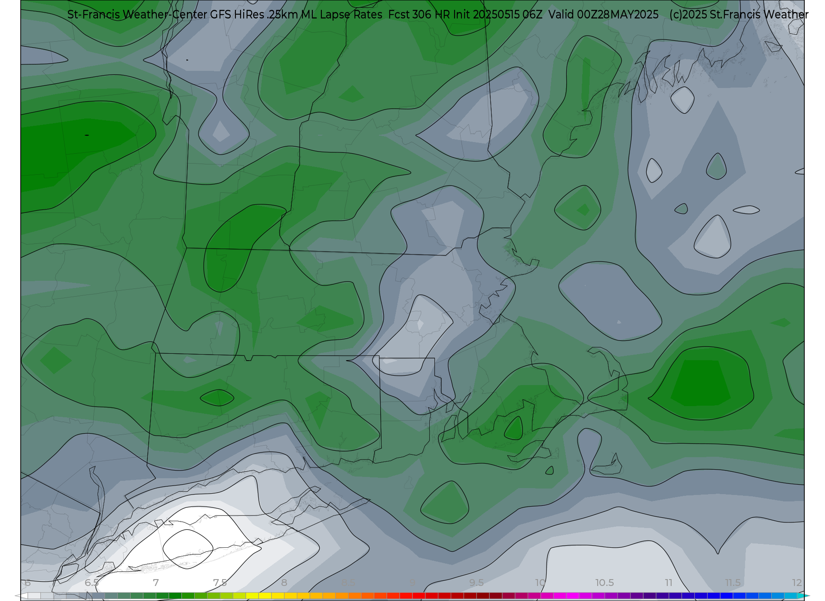Click the '10.5' colorbar tick label

(x=605, y=583)
